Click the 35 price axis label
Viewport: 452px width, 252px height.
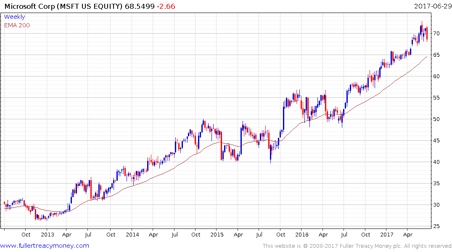436,183
